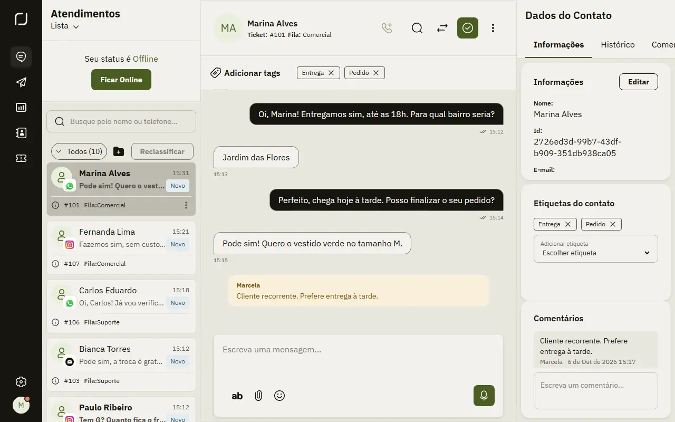
Task: Open the reports bar chart icon
Action: [21, 108]
